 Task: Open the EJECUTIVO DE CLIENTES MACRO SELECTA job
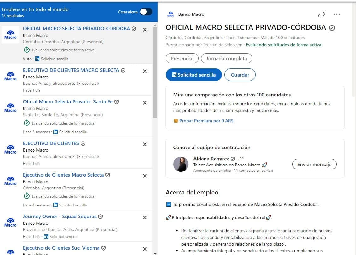click(x=71, y=70)
